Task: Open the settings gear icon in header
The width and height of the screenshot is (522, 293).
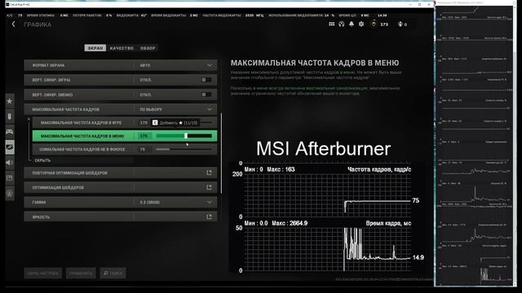Action: point(361,24)
